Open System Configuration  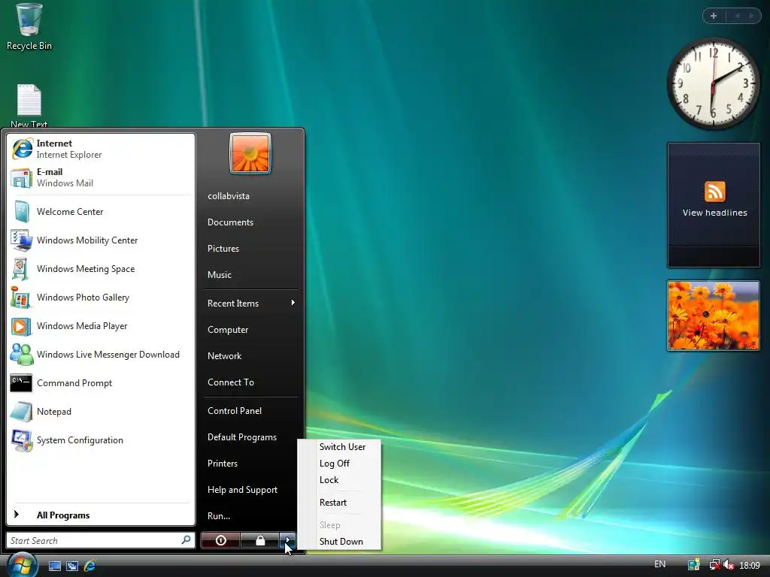coord(101,440)
